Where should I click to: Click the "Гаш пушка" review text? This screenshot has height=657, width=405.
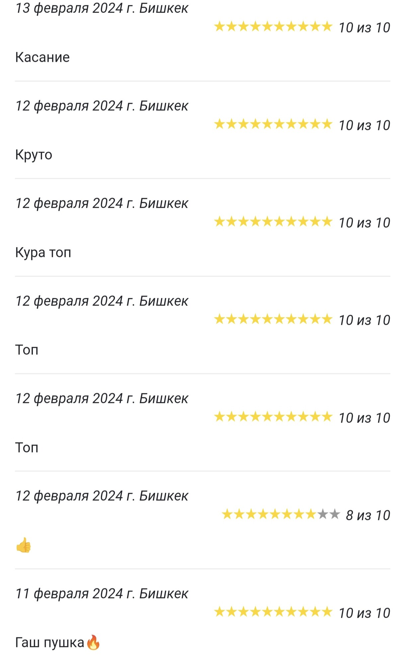(x=50, y=642)
